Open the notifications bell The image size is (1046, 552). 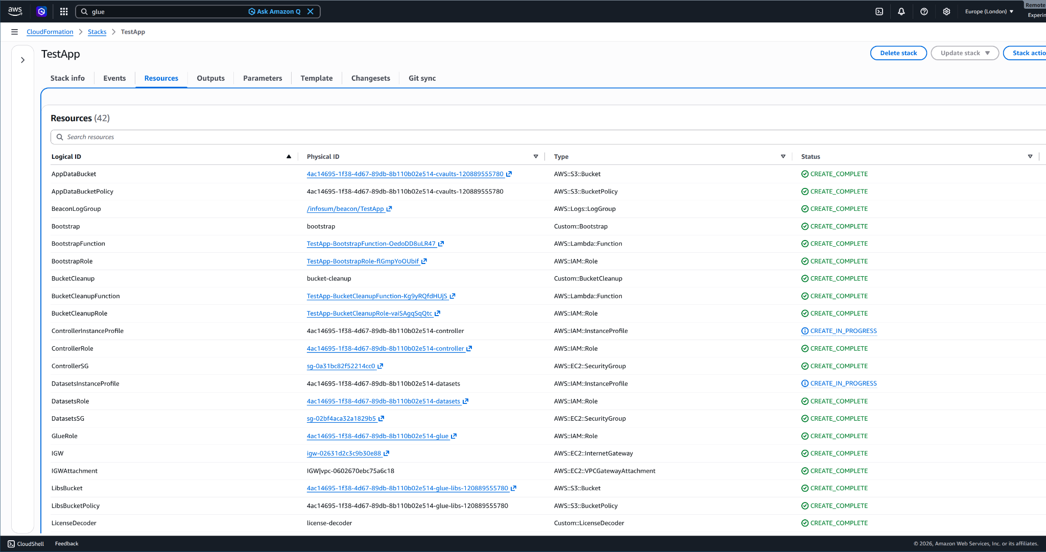[x=901, y=11]
